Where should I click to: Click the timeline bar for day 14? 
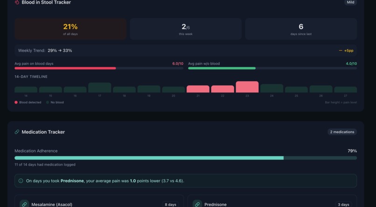click(26, 90)
